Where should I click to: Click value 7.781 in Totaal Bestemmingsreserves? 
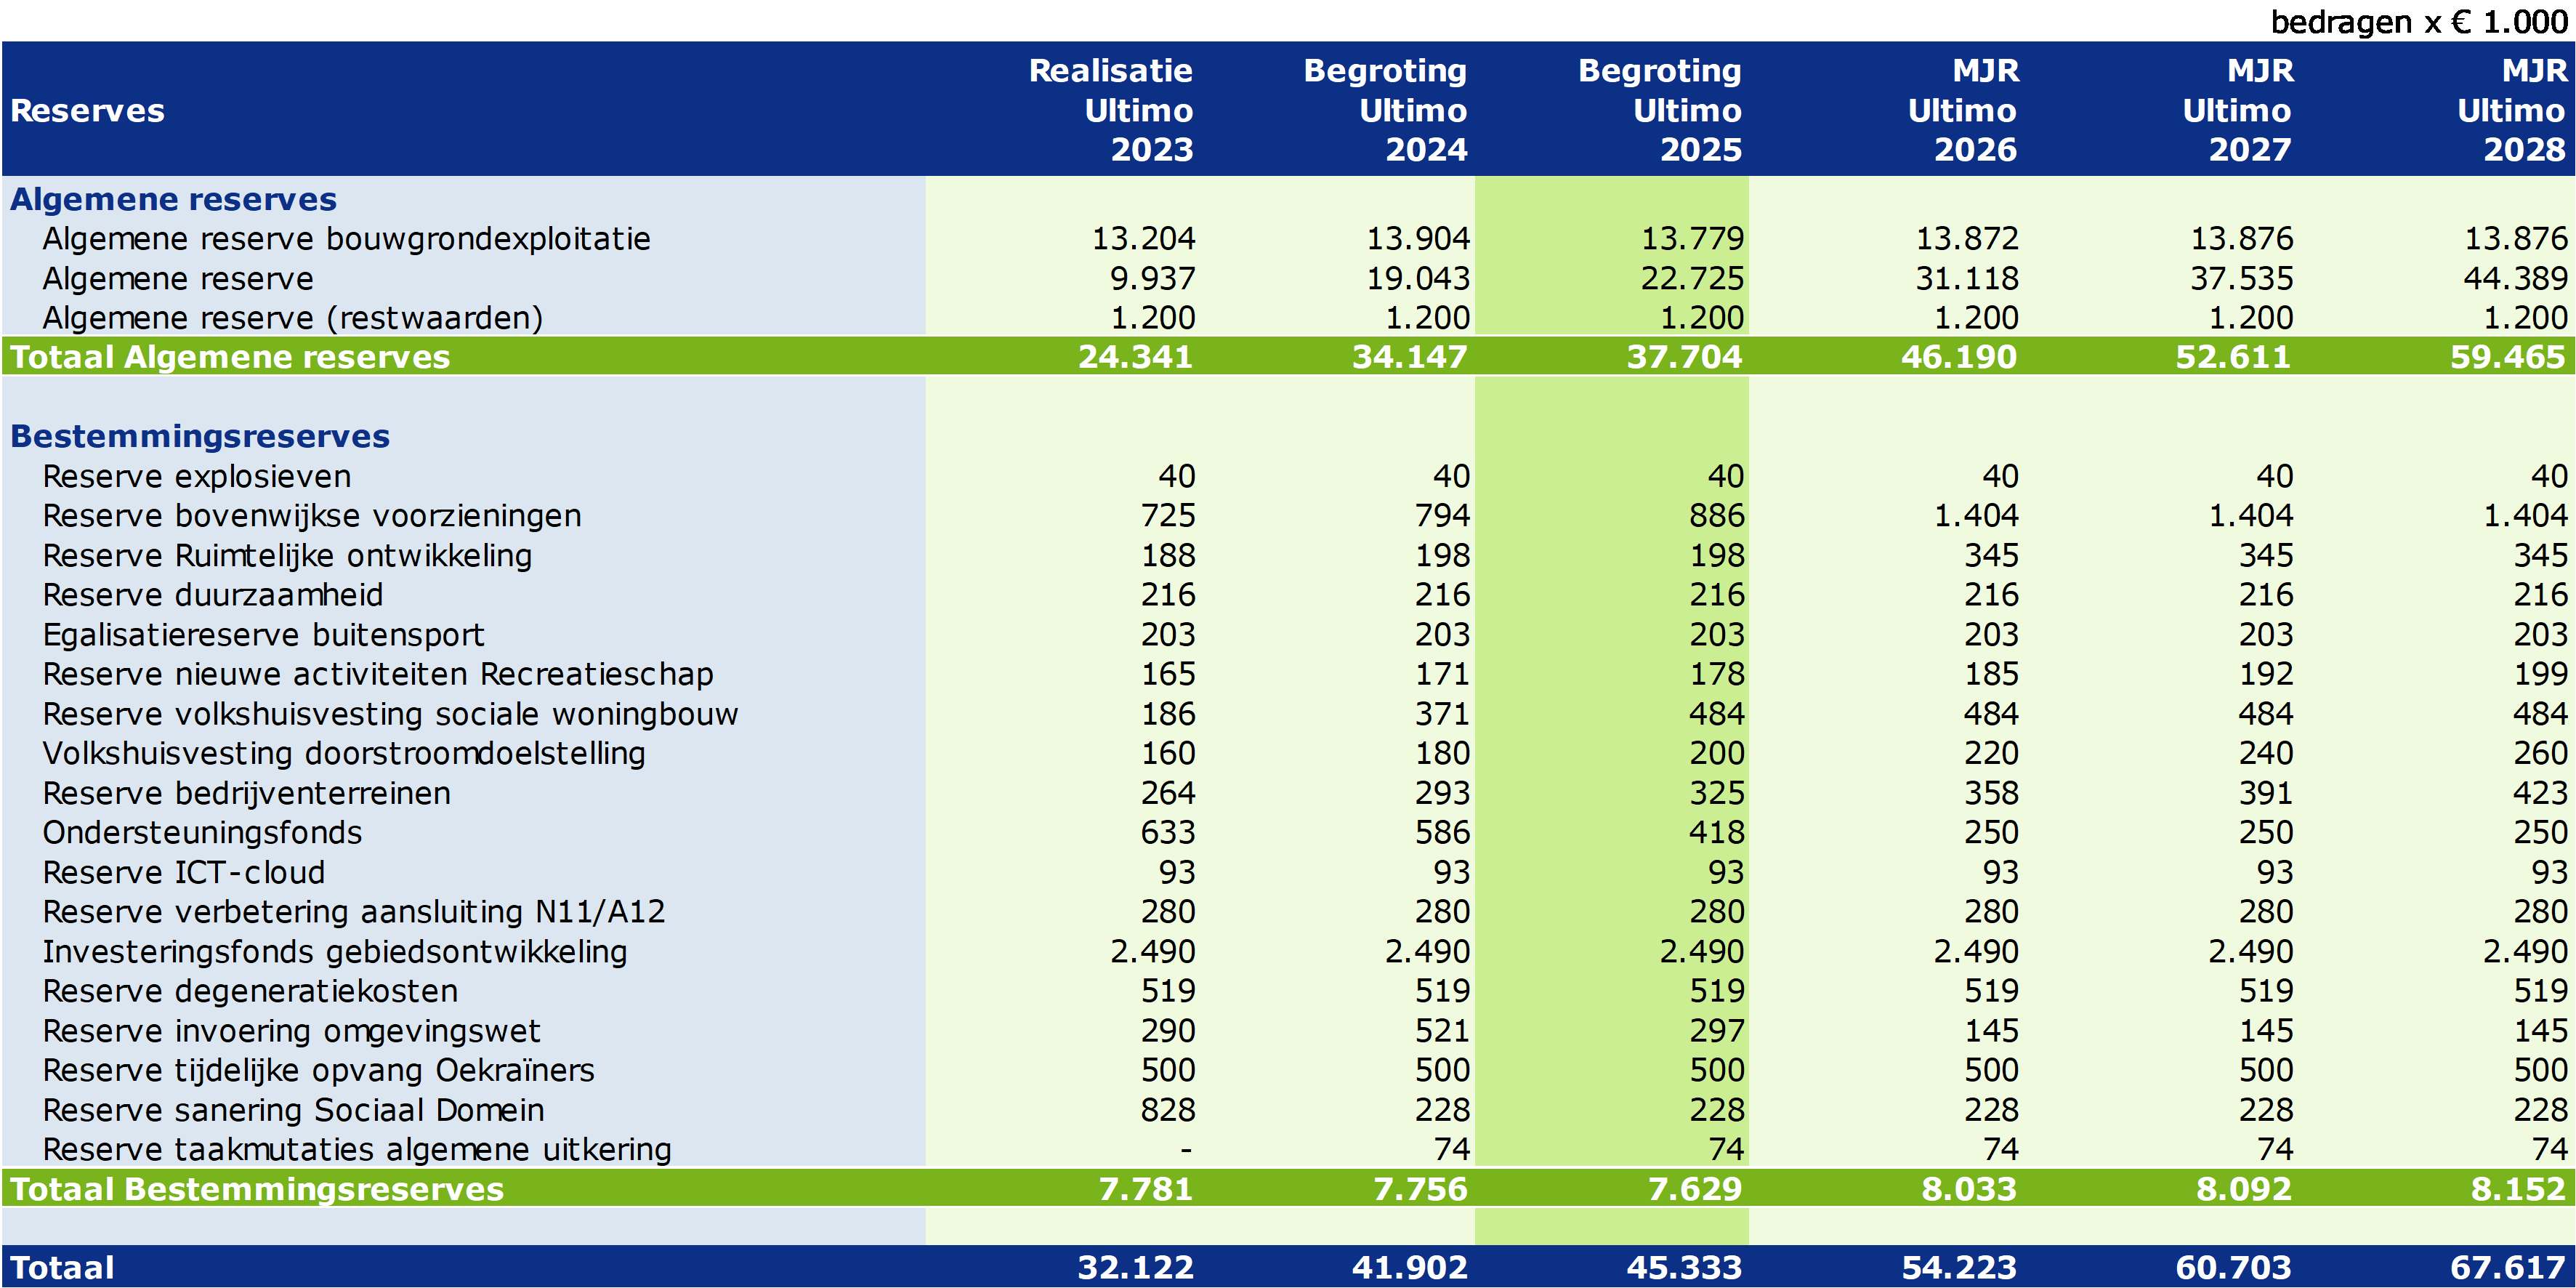[1145, 1189]
